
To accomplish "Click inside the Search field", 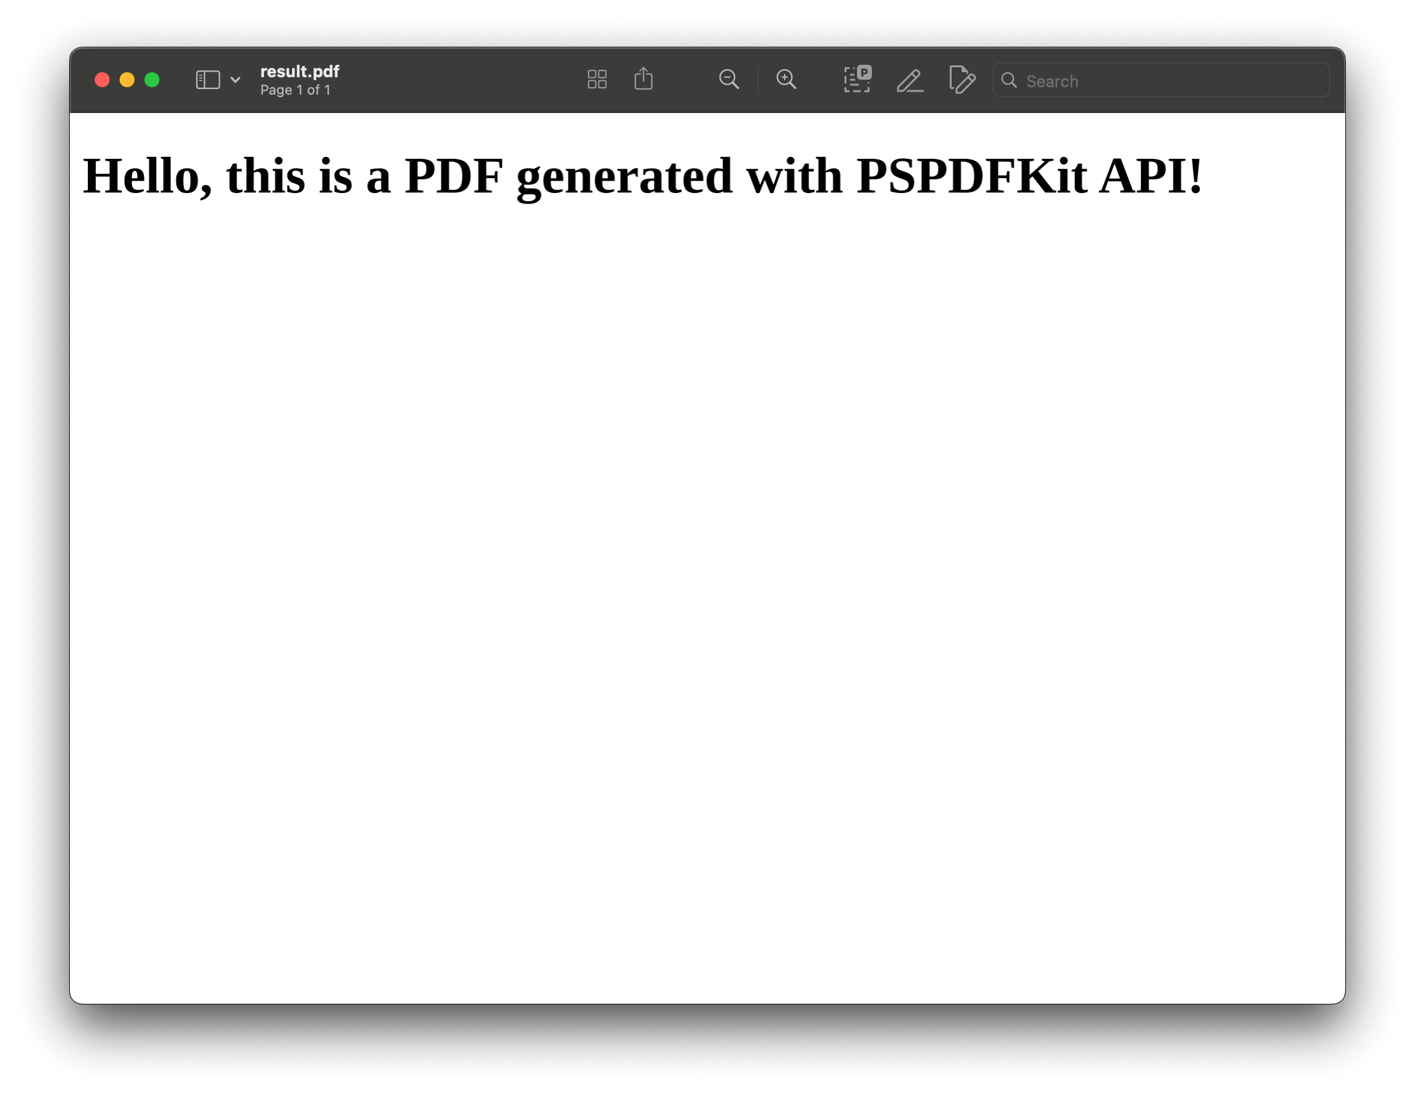I will (x=1160, y=80).
